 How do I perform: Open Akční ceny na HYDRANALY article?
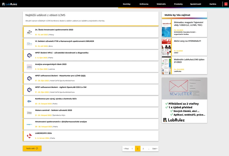(x=187, y=41)
